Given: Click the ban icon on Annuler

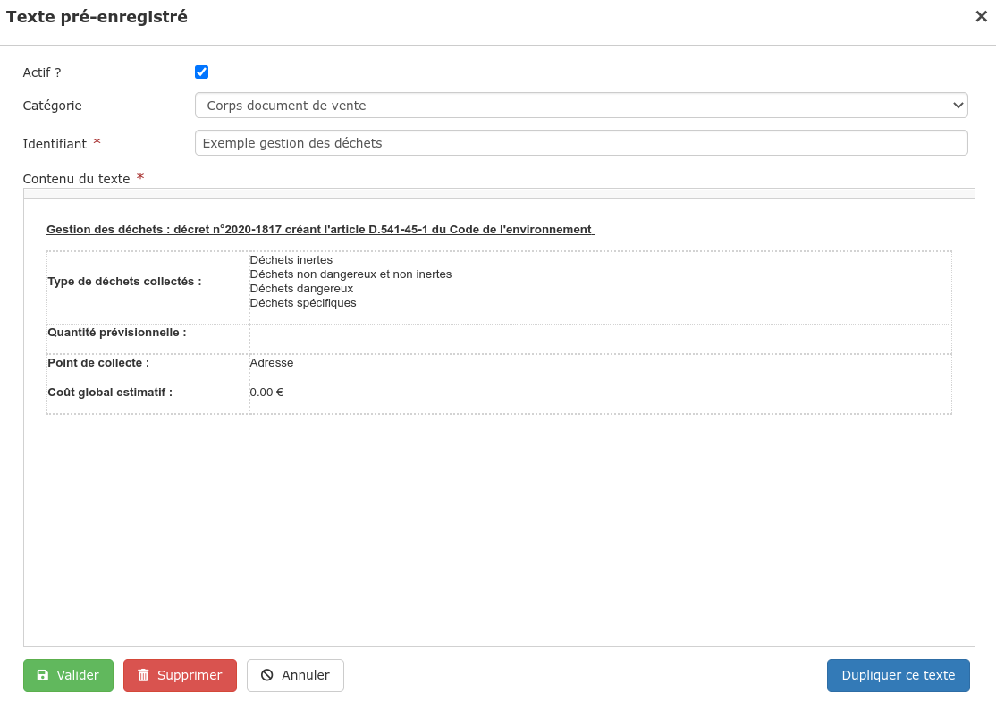Looking at the screenshot, I should (266, 676).
